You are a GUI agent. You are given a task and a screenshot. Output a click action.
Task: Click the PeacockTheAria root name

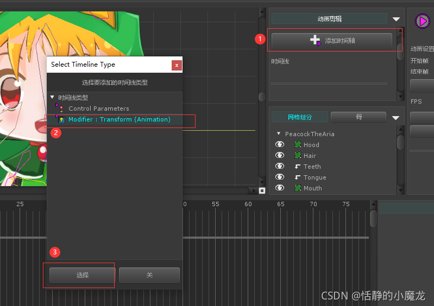click(310, 134)
